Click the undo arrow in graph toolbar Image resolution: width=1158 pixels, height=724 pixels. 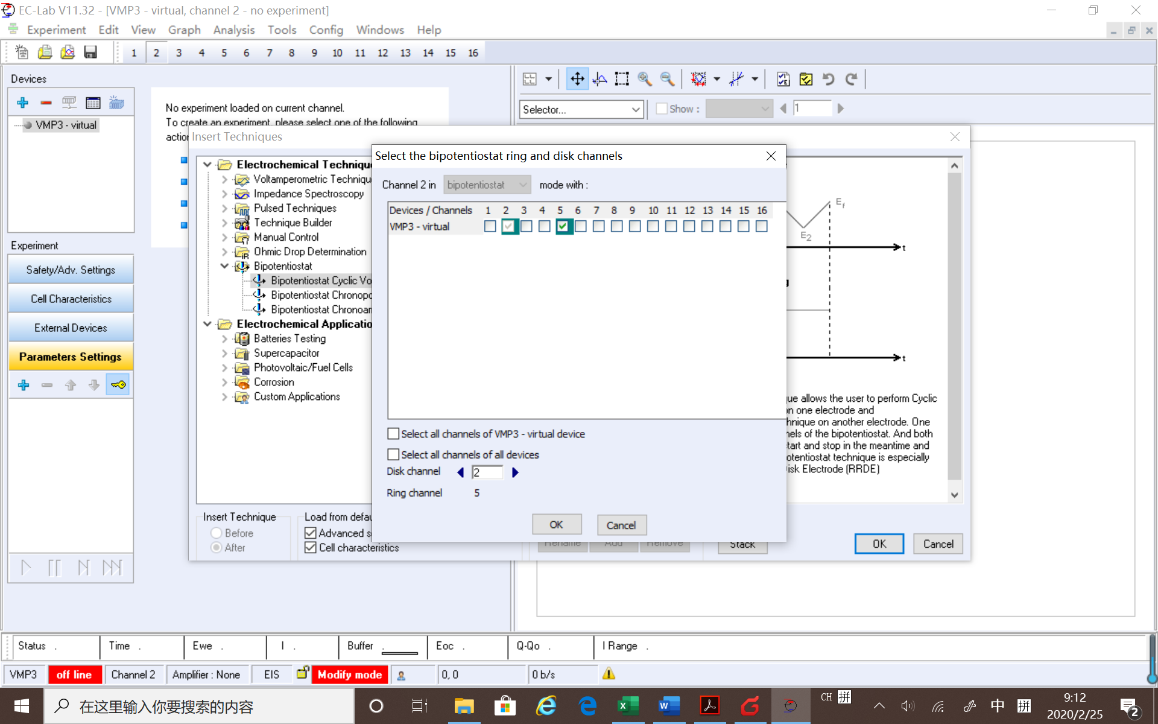click(x=828, y=79)
